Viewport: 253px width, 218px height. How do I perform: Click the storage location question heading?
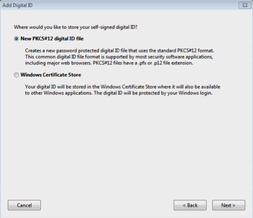tap(75, 27)
